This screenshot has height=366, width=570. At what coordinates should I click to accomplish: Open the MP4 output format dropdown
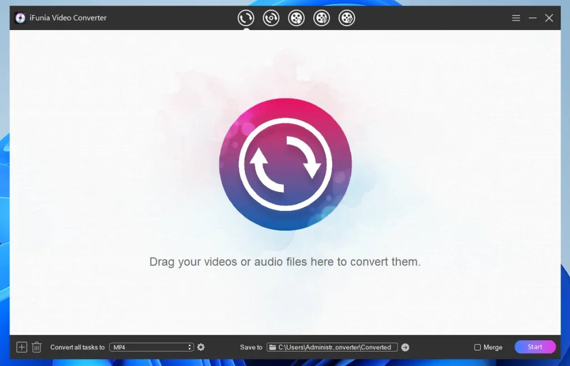coord(148,347)
